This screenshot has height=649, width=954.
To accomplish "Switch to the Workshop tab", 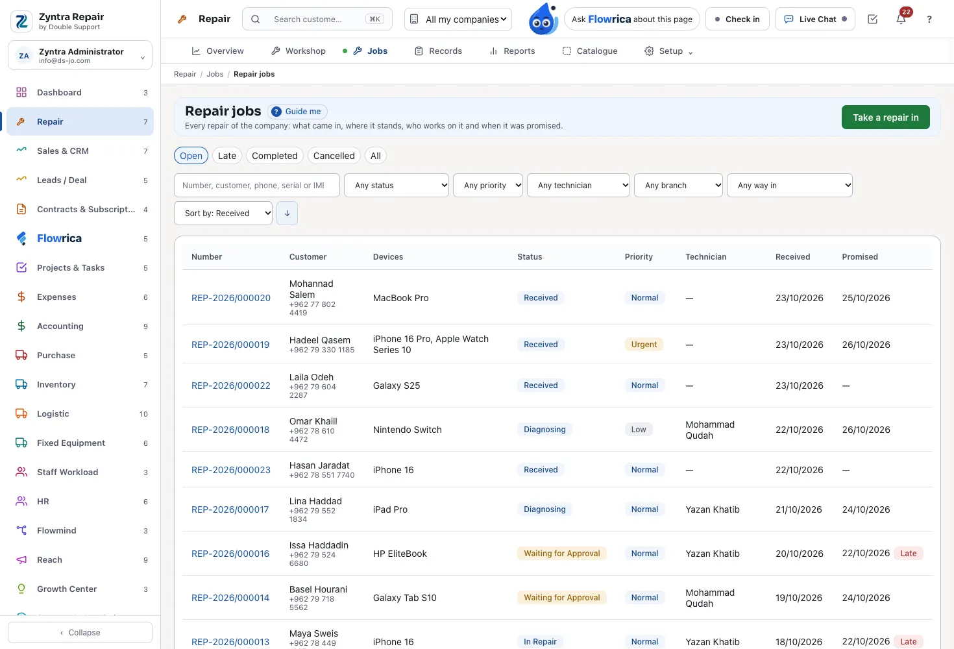I will tap(299, 51).
